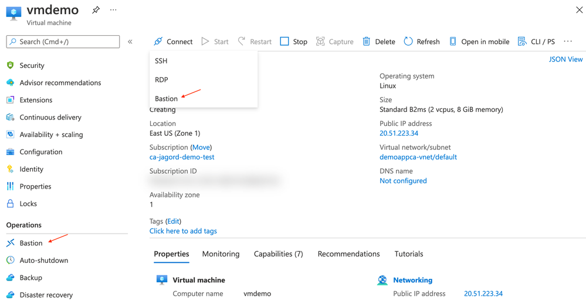
Task: Switch to the Monitoring tab
Action: click(221, 254)
